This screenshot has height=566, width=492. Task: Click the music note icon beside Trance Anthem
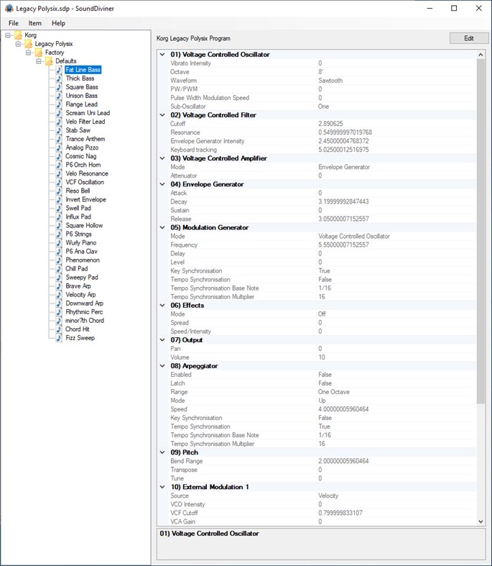[x=59, y=139]
